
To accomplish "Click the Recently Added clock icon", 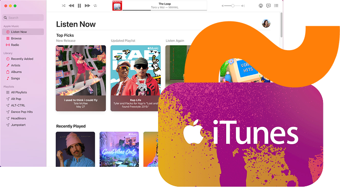I will point(8,59).
